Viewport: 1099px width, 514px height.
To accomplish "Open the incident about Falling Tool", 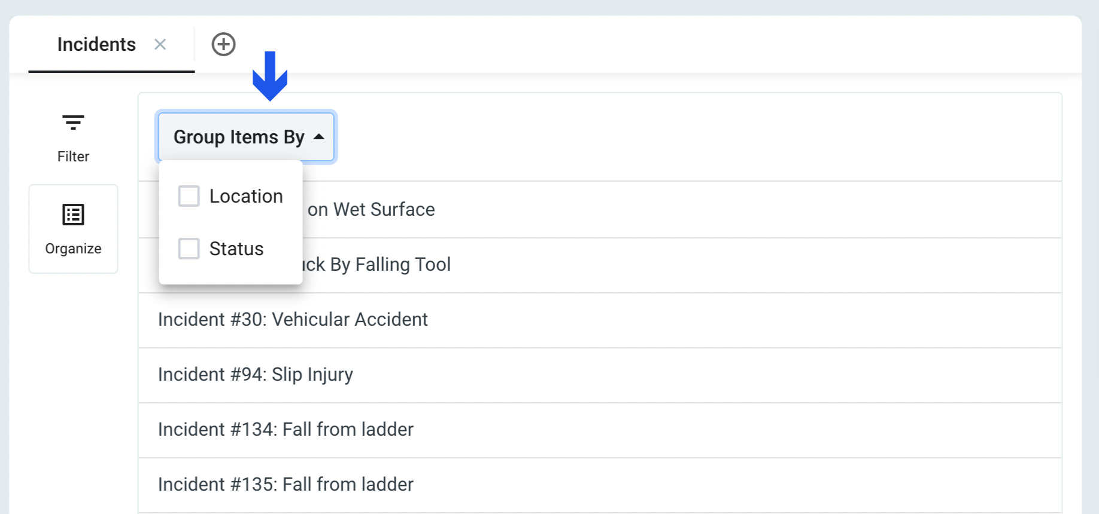I will click(x=682, y=265).
